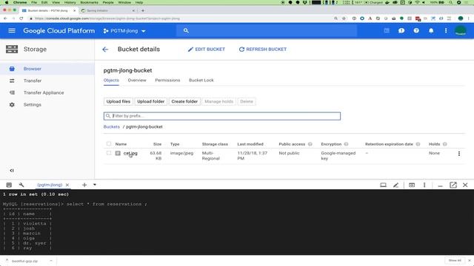Close the (pgtm-jlong) Cloud Shell tab
This screenshot has height=266, width=474.
pos(67,185)
